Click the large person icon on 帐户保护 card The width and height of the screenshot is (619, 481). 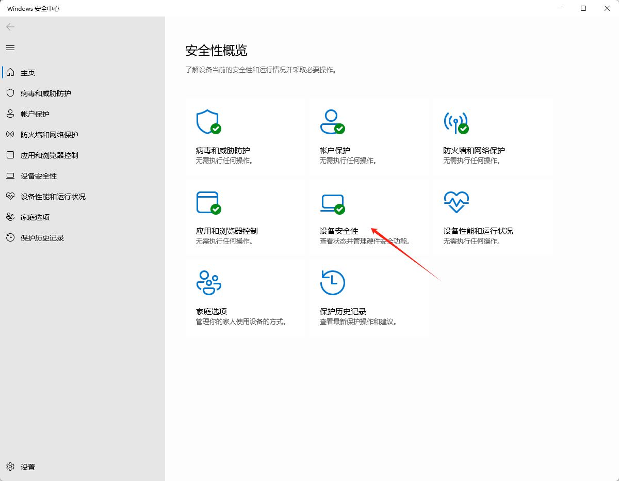(x=332, y=122)
